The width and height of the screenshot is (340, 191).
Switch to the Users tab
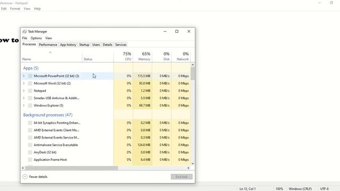pyautogui.click(x=96, y=45)
